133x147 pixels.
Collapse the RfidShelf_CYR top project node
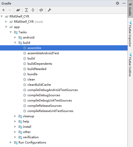[x=2, y=16]
